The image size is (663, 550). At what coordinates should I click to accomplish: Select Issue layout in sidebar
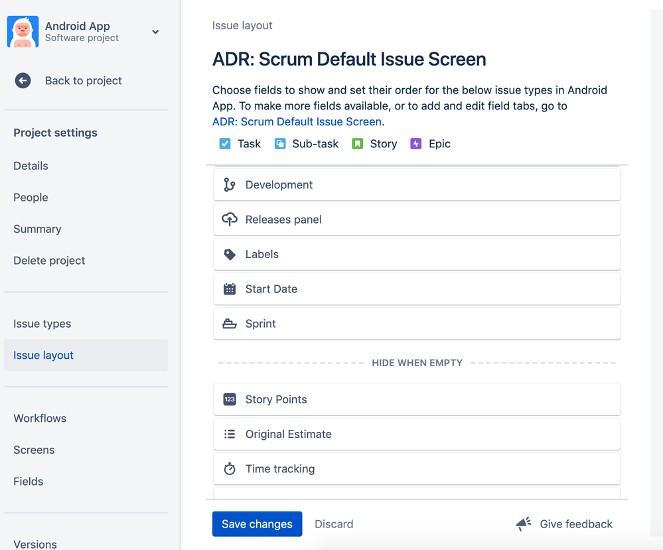point(86,355)
